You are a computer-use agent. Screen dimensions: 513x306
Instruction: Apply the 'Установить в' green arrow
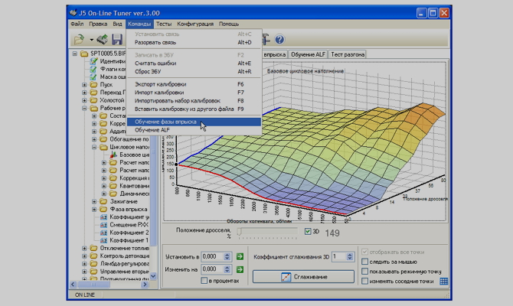240,257
